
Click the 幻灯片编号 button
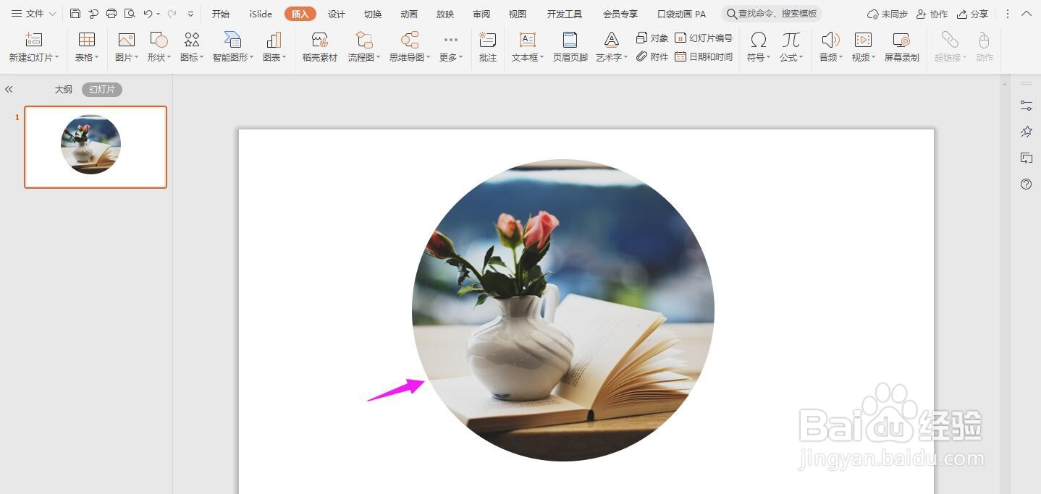(x=703, y=38)
